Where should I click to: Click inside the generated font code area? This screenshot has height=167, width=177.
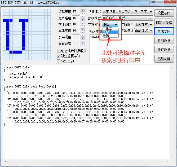coord(87,140)
